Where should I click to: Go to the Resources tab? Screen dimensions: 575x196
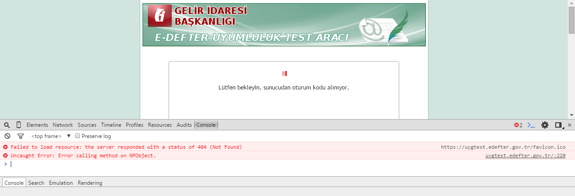point(160,125)
